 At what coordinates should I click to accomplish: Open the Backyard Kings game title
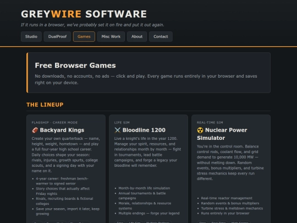(x=62, y=130)
